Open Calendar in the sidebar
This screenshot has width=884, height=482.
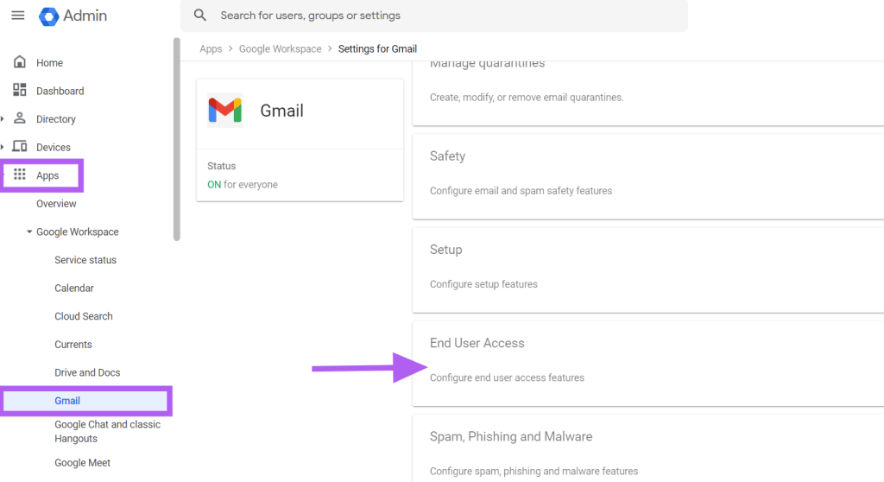(74, 288)
